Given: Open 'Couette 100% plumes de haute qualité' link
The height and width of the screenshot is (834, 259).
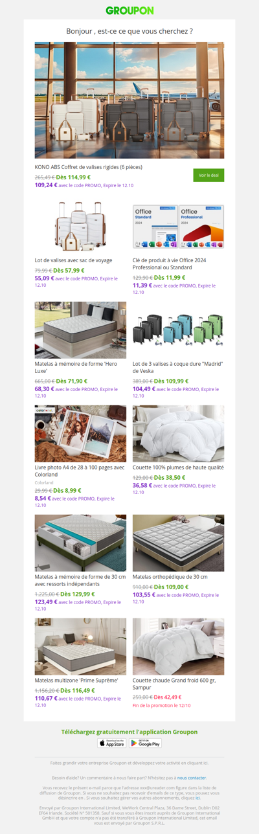Looking at the screenshot, I should point(178,467).
